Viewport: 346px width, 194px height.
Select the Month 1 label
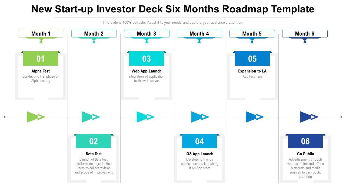pos(41,34)
